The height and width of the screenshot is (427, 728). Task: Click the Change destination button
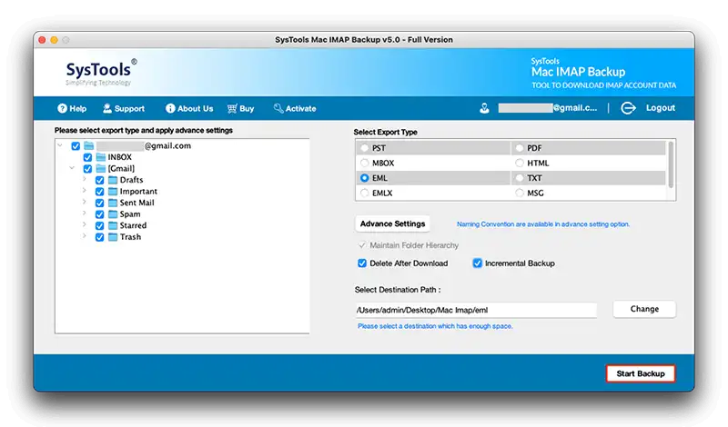[x=644, y=309]
